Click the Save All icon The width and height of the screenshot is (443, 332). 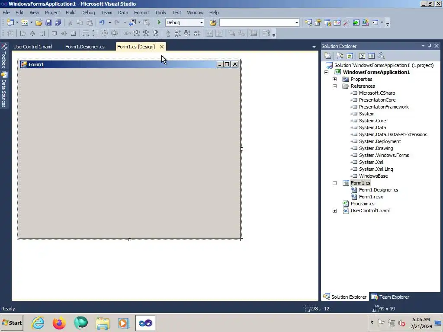point(58,22)
